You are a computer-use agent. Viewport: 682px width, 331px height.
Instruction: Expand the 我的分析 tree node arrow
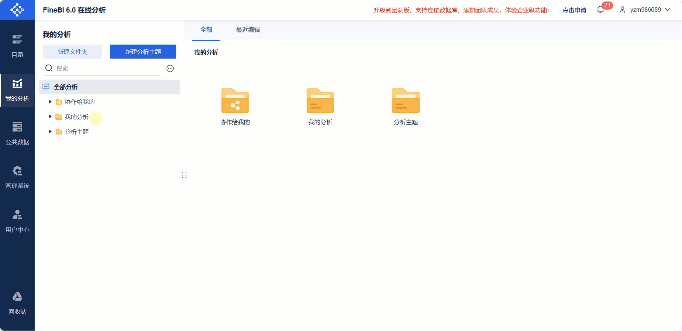click(50, 116)
